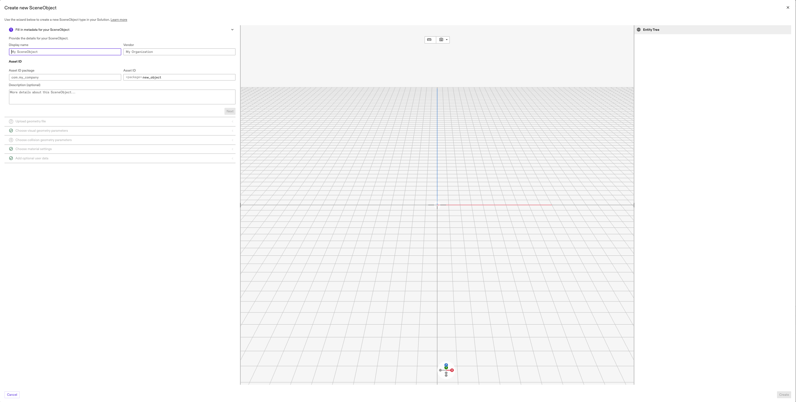Screen dimensions: 796x402
Task: Open the Choose material settings step
Action: point(33,149)
